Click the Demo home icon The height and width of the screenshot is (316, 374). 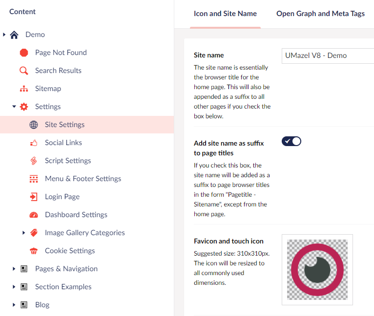[14, 35]
